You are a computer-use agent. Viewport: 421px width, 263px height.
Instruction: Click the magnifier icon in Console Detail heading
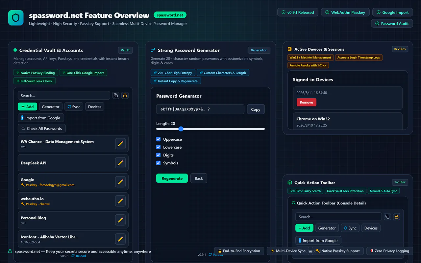[294, 203]
